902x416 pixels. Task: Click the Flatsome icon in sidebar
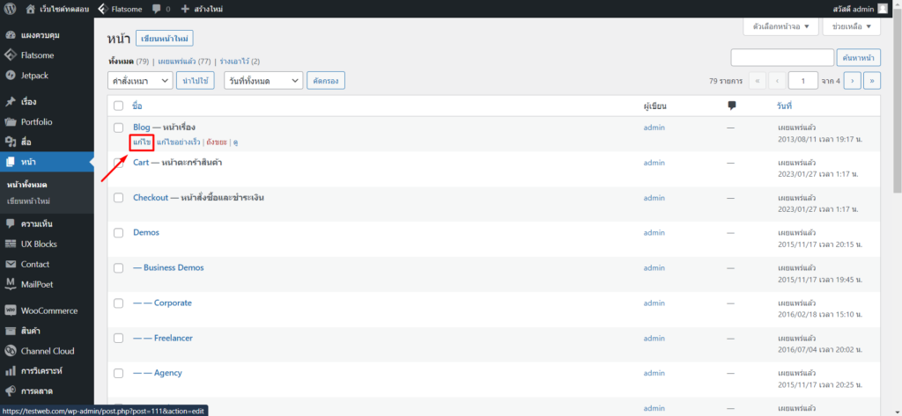coord(10,55)
